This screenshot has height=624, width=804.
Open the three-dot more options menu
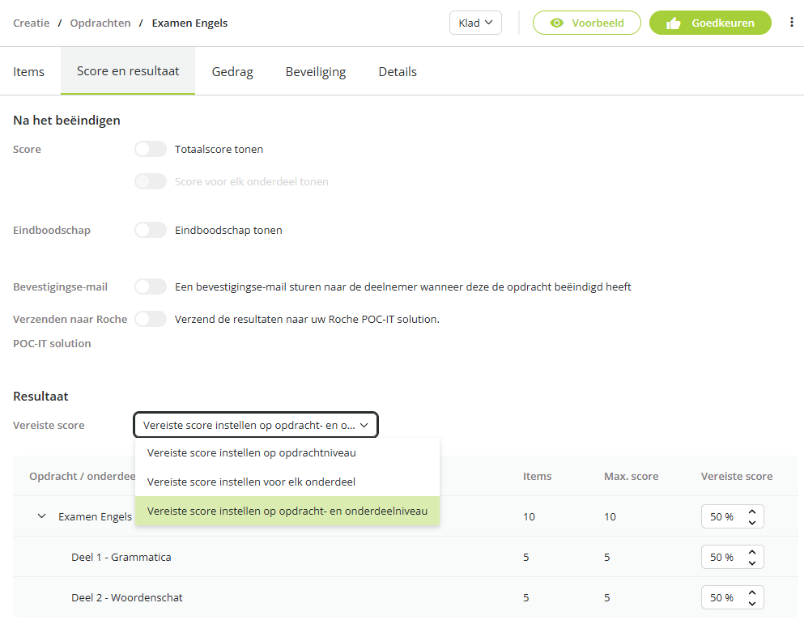click(792, 22)
